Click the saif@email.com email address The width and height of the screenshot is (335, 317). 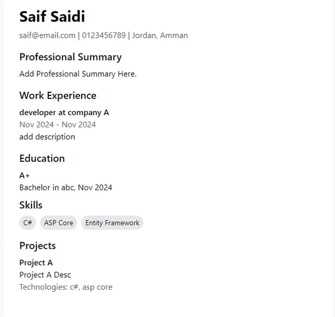[x=47, y=36]
